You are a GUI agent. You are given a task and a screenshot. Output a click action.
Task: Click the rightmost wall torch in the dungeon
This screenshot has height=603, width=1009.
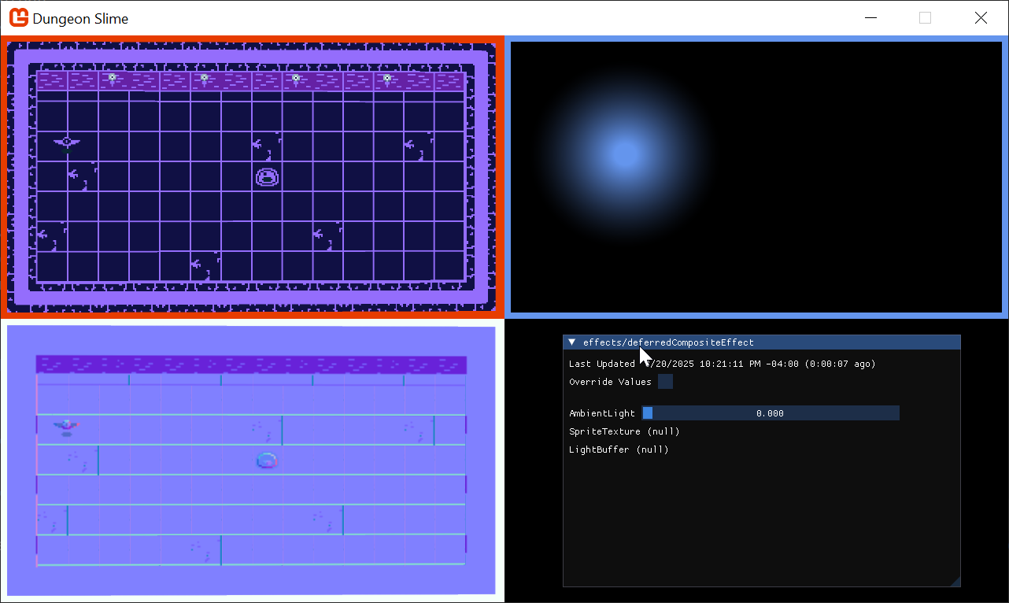pyautogui.click(x=387, y=78)
